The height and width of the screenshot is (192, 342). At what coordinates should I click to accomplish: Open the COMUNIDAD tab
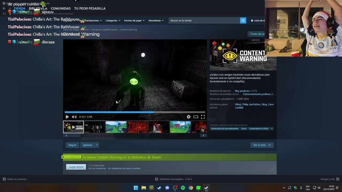(61, 9)
